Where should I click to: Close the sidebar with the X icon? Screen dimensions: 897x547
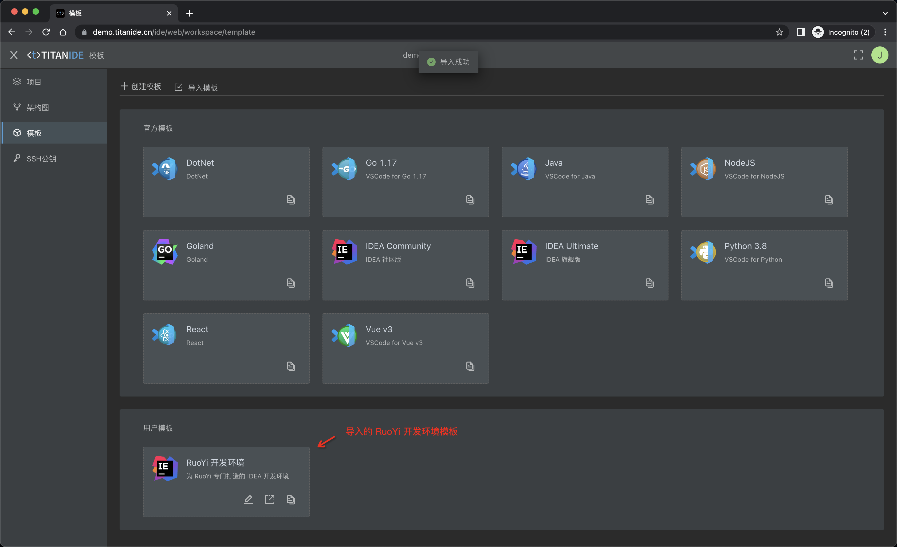point(14,55)
